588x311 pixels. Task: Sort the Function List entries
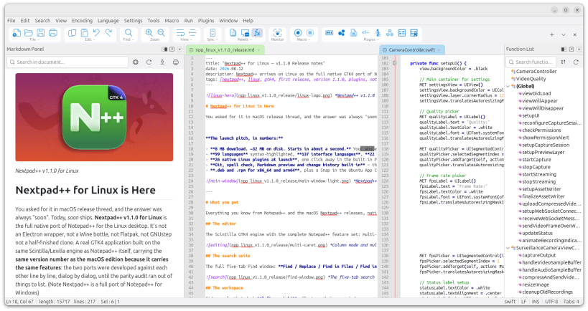563,62
